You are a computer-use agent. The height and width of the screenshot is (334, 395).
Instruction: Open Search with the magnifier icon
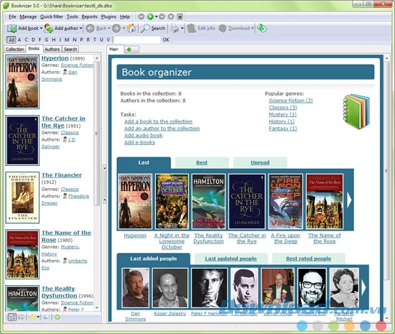point(145,28)
